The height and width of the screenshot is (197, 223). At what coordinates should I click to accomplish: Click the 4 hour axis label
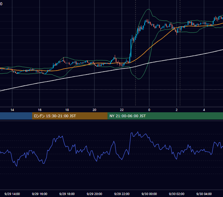coord(204,110)
